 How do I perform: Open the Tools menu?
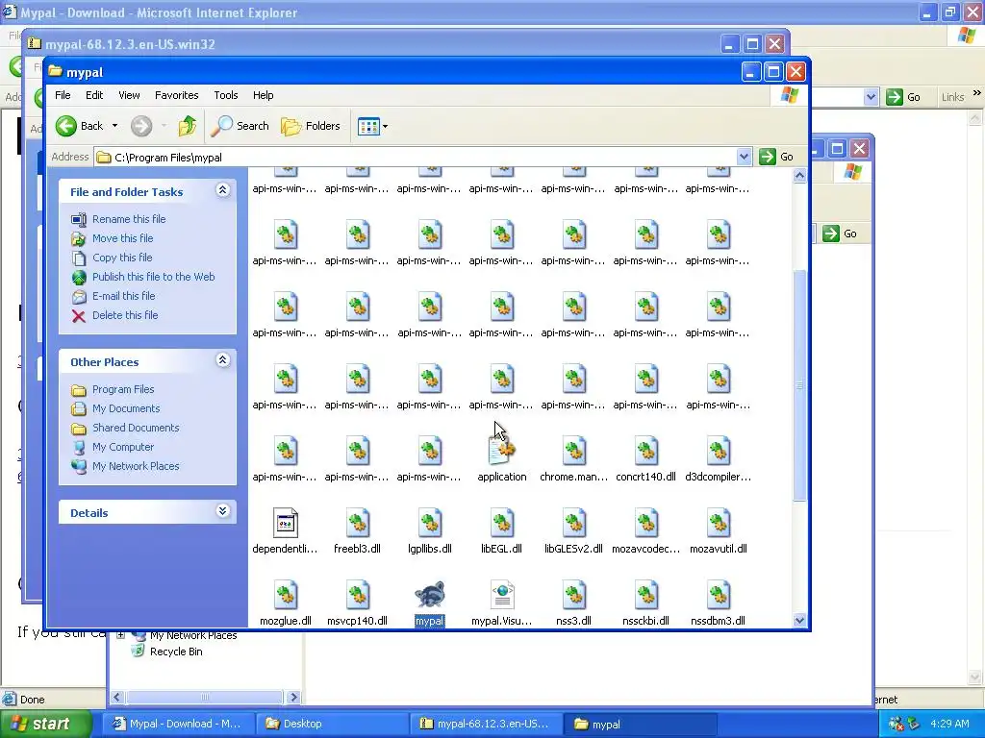pos(225,95)
